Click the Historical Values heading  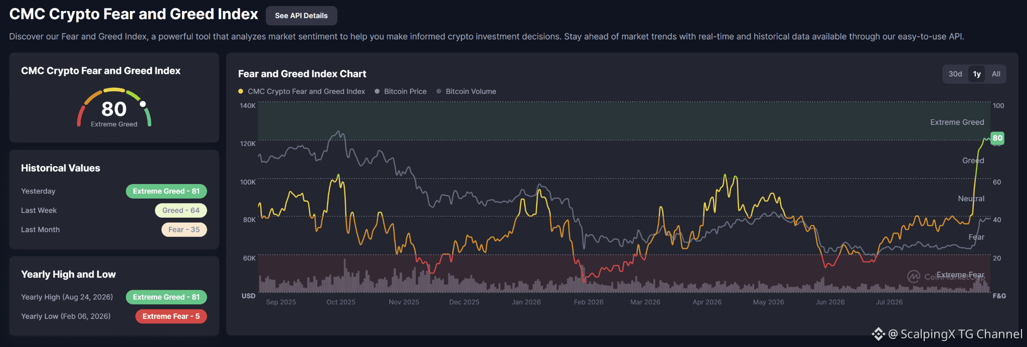click(61, 168)
